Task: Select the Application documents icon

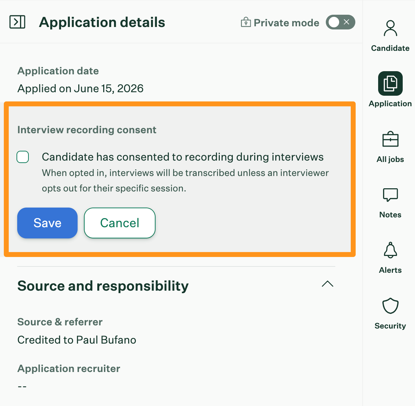Action: click(x=390, y=83)
